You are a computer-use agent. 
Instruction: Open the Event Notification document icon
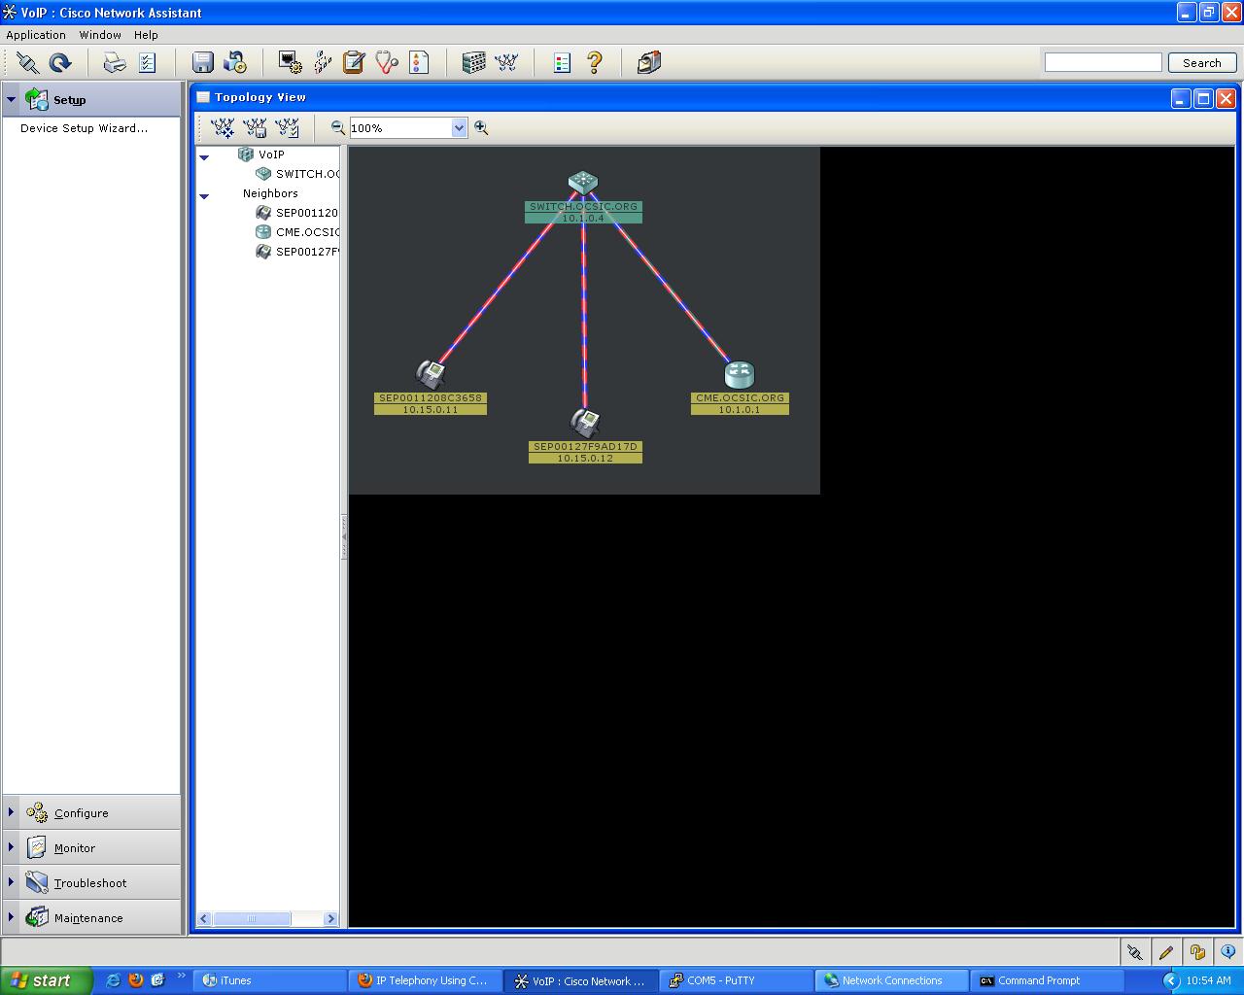pyautogui.click(x=419, y=63)
